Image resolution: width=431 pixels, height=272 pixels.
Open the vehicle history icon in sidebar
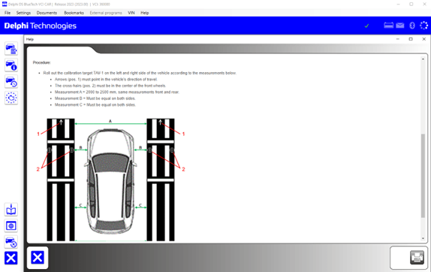pyautogui.click(x=11, y=82)
